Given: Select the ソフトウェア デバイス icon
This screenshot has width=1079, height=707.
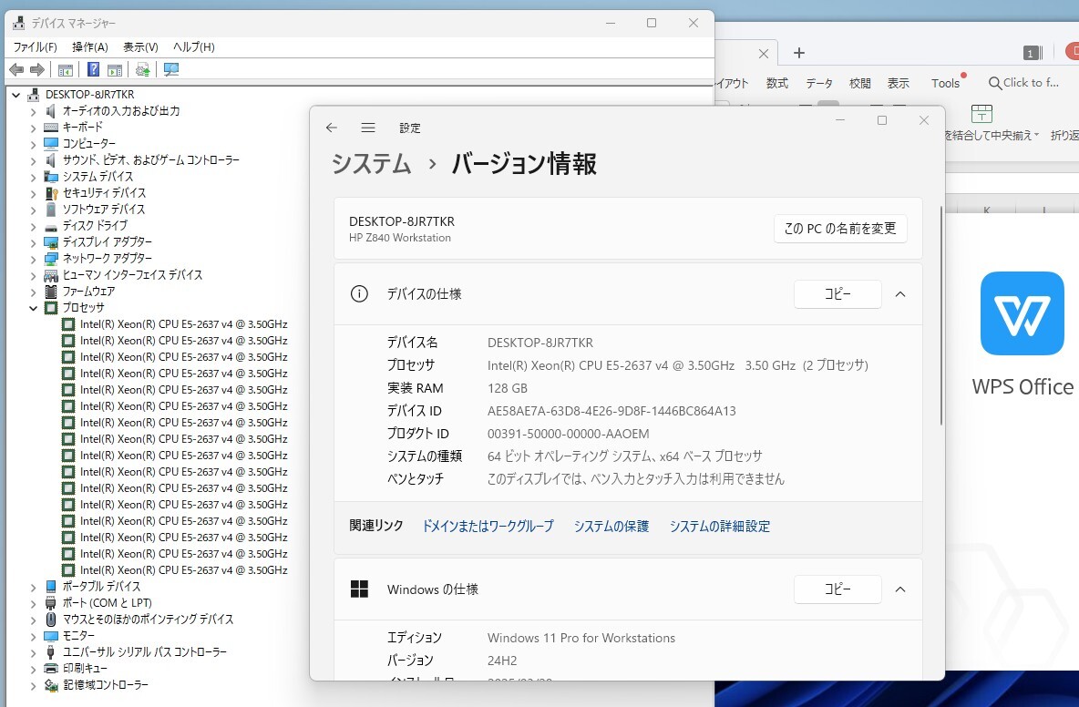Looking at the screenshot, I should 51,209.
